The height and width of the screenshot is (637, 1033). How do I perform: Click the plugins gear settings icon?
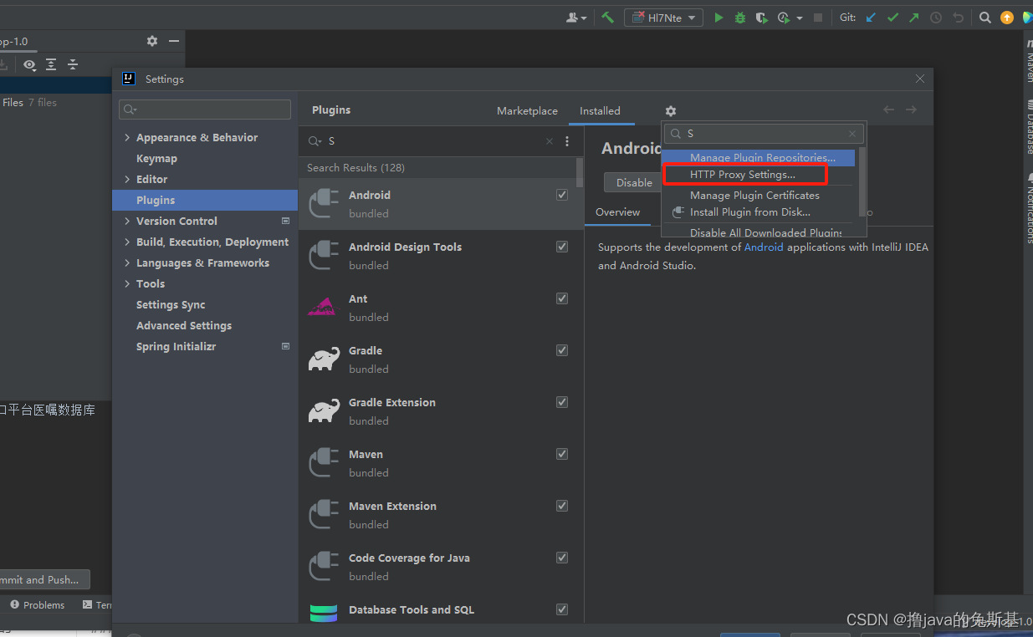tap(671, 110)
